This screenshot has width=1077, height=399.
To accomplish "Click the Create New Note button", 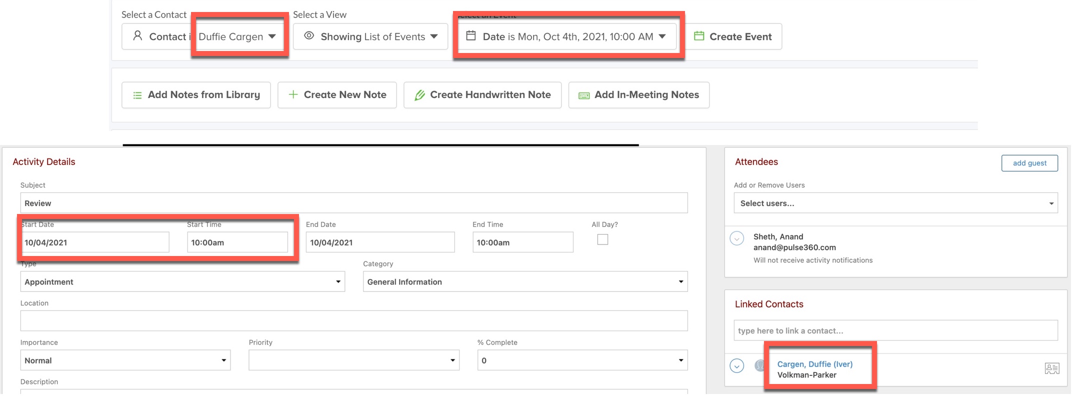I will (x=337, y=95).
